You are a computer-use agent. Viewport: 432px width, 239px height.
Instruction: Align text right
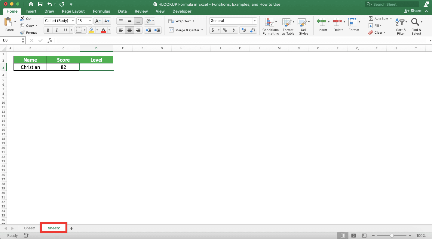(x=138, y=30)
